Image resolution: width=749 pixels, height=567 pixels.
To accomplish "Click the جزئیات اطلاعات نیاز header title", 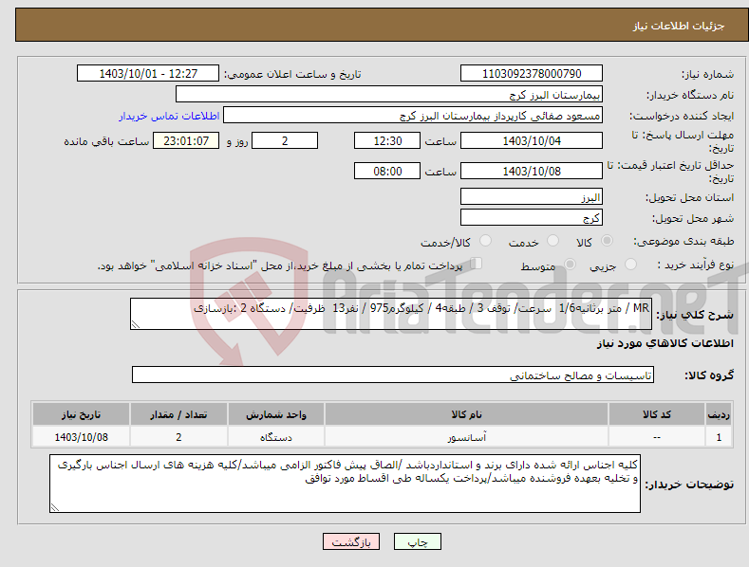I will point(679,26).
